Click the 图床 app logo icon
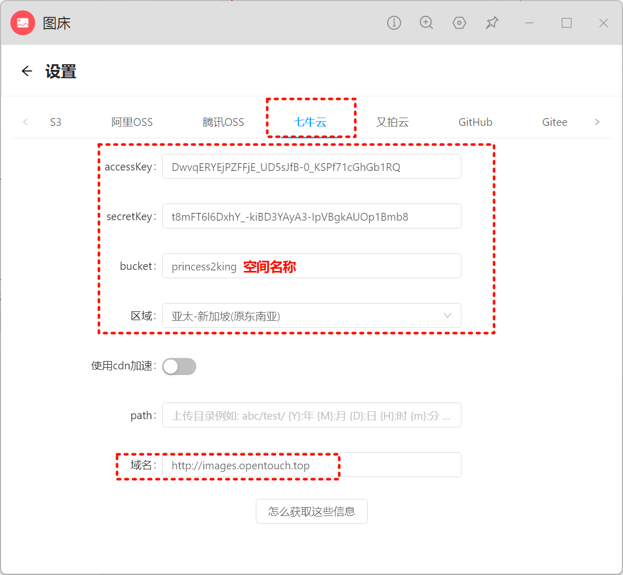Image resolution: width=623 pixels, height=575 pixels. (23, 23)
